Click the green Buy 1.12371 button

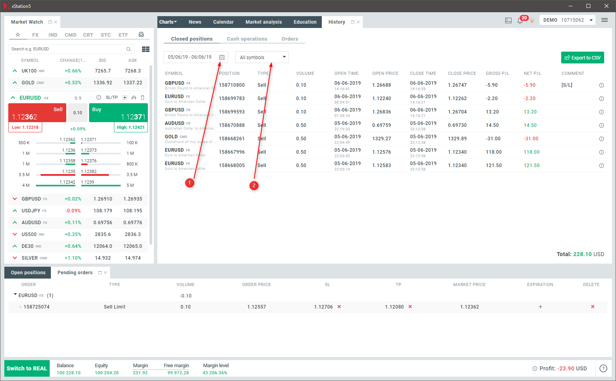tap(118, 113)
